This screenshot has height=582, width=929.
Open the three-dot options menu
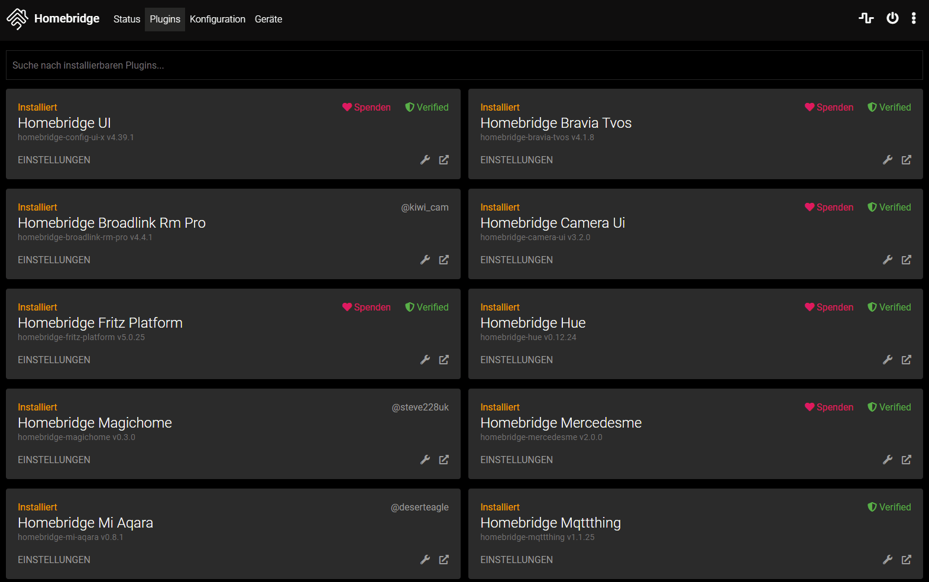[914, 18]
